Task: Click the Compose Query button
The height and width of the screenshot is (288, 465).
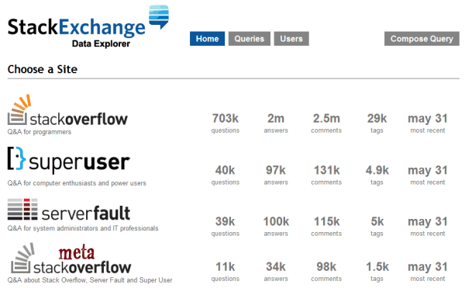Action: [x=422, y=39]
